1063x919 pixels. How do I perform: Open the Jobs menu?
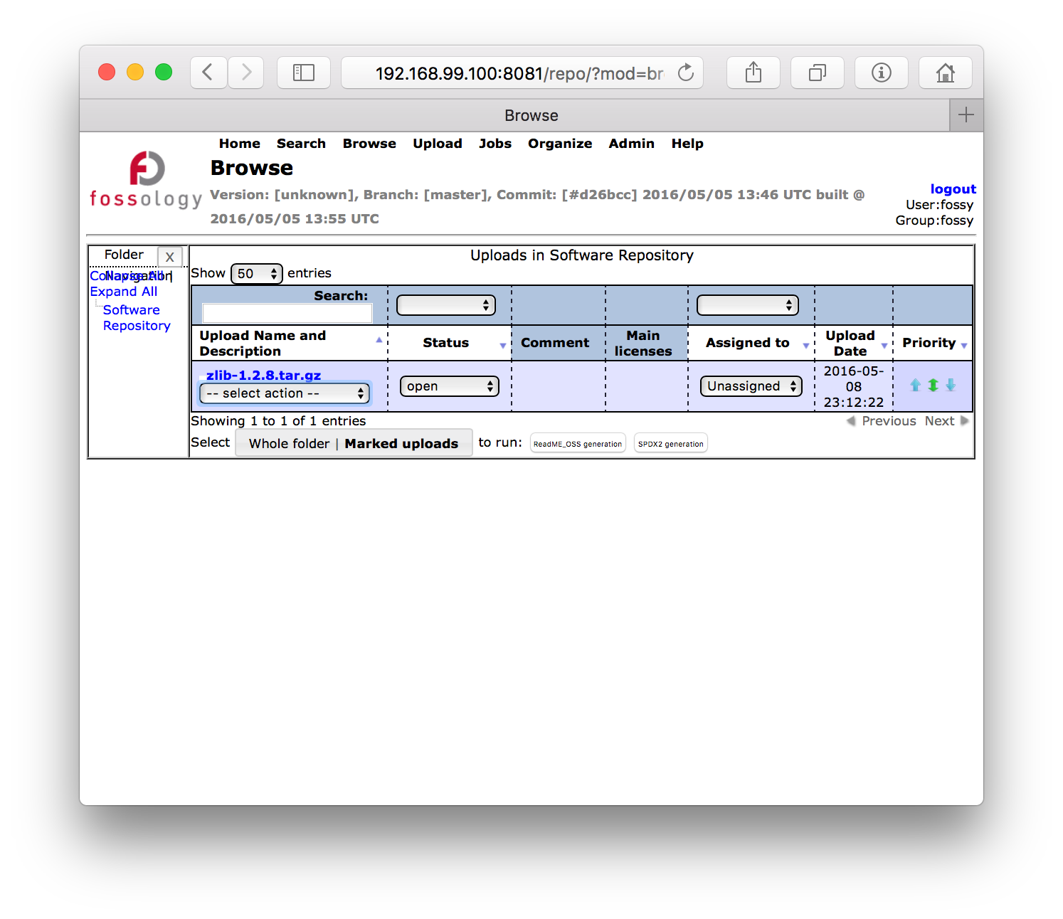click(495, 144)
